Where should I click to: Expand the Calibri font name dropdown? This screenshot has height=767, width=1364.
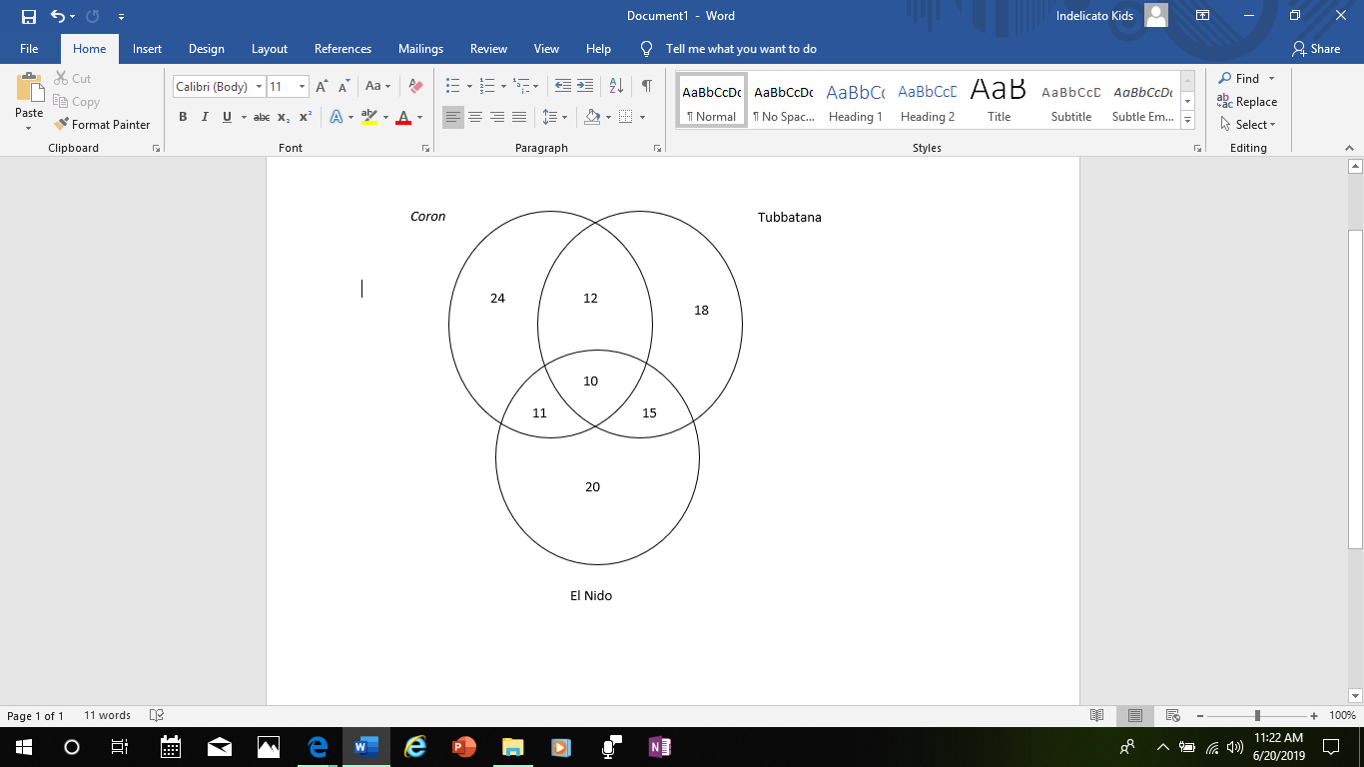tap(259, 87)
